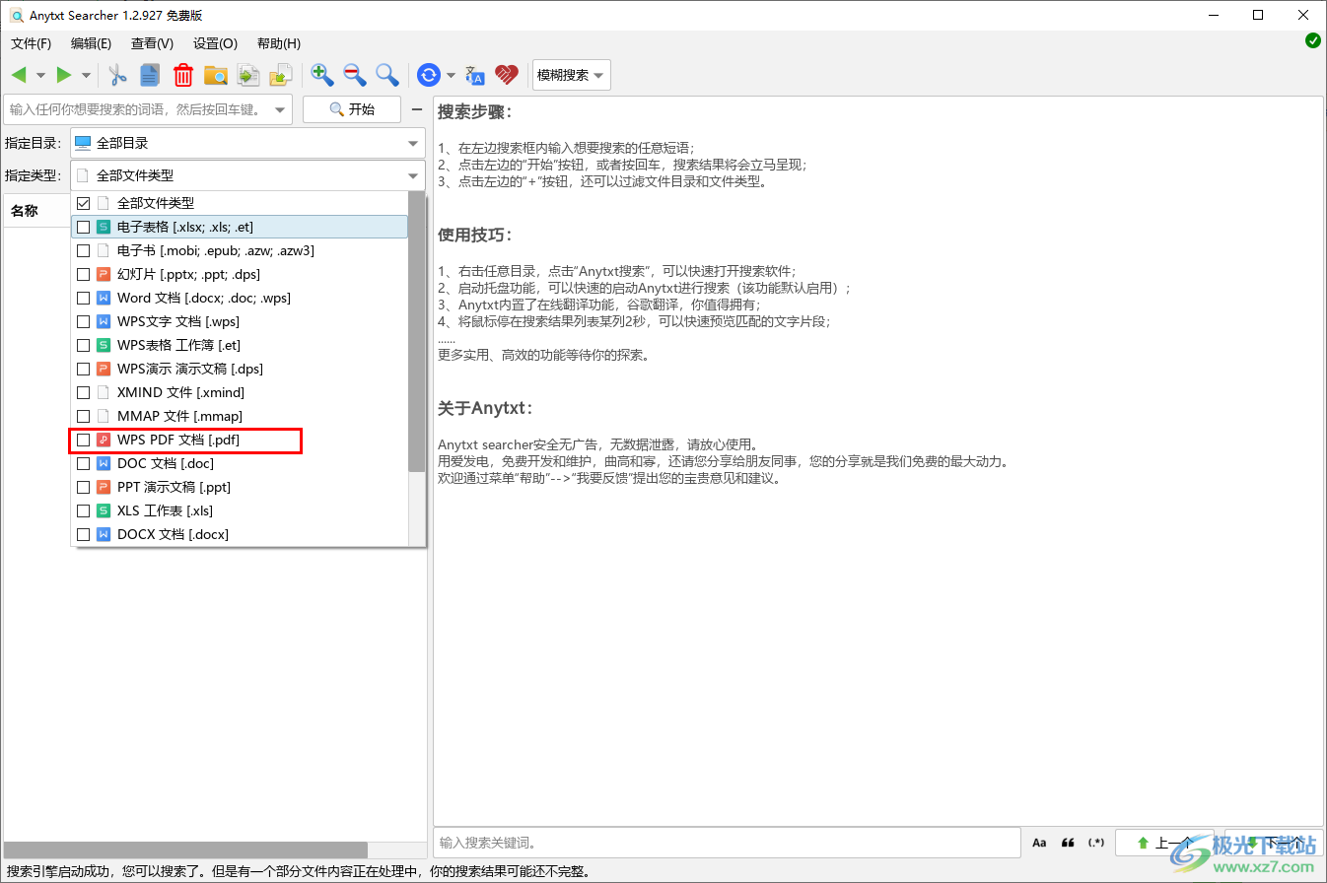Check the 电子表格 [.xlsx; .xls; .et] checkbox
1327x883 pixels.
(x=84, y=227)
